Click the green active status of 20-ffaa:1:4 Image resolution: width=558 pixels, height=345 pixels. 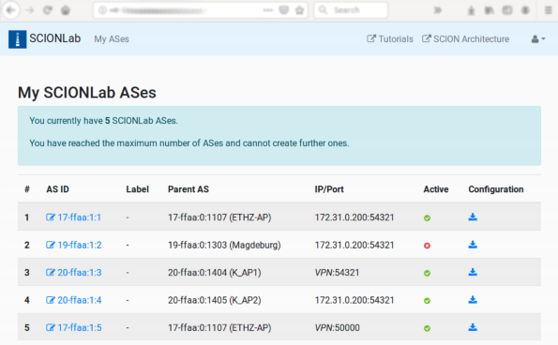point(427,301)
